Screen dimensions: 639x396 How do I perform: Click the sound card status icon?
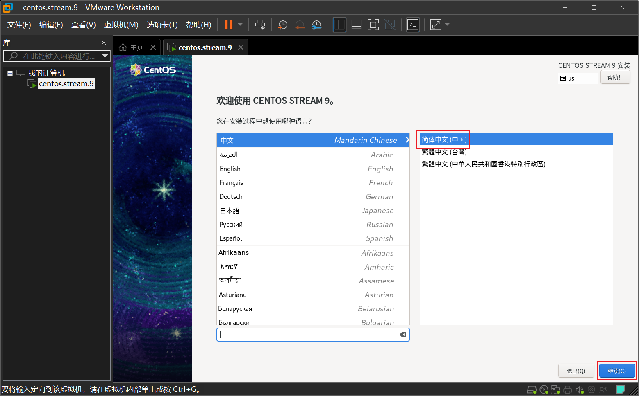click(580, 389)
